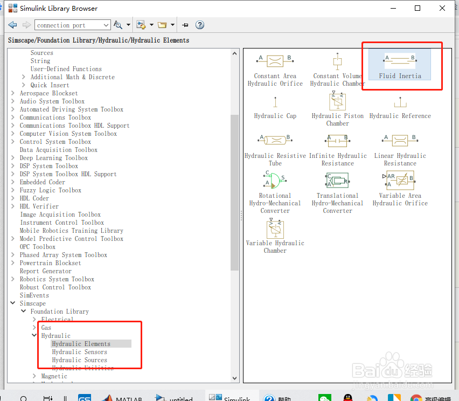Select Constant Volume Hydraulic Chamber block
The width and height of the screenshot is (459, 401).
pos(337,70)
